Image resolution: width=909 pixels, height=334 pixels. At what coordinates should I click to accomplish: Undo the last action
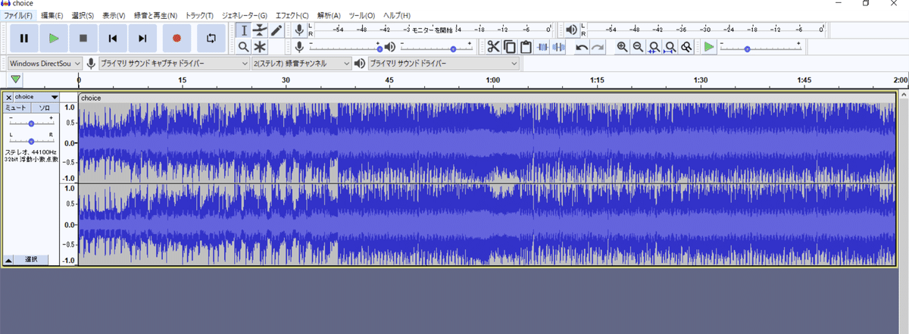(x=581, y=47)
